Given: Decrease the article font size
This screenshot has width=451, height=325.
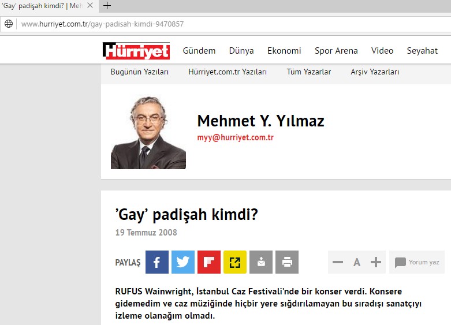Looking at the screenshot, I should [338, 263].
